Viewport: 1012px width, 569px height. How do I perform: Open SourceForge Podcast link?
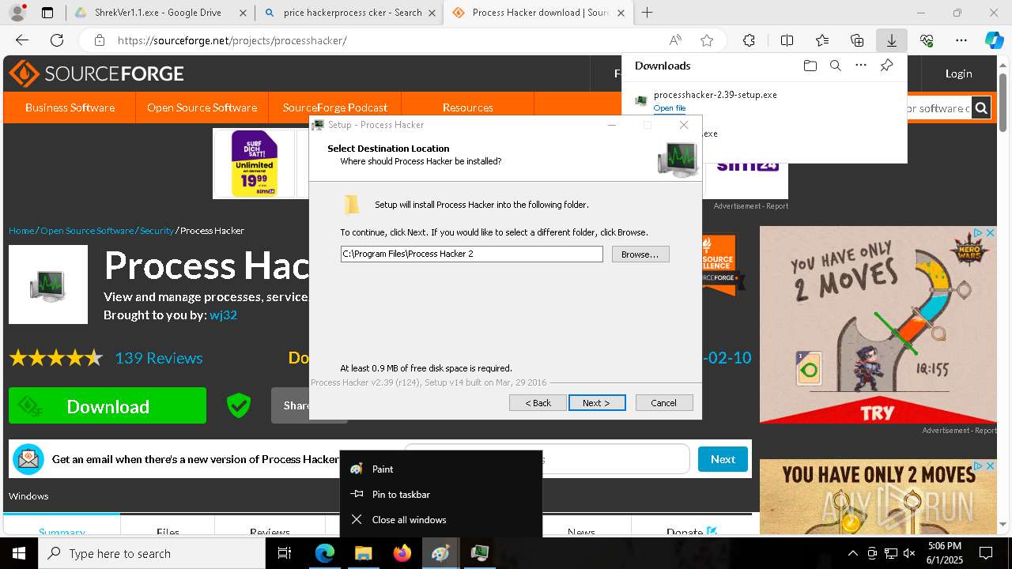[x=335, y=107]
